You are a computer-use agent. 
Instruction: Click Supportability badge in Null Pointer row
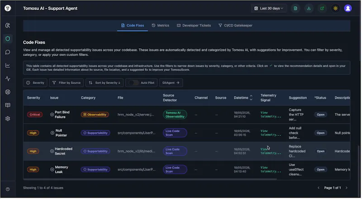pyautogui.click(x=95, y=133)
